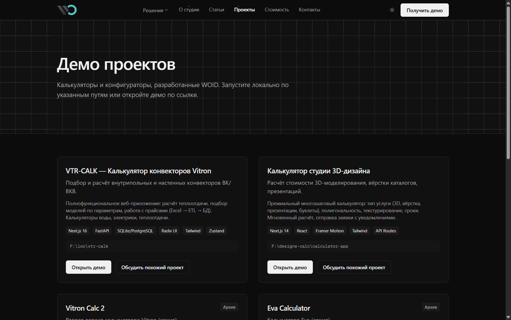
Task: Click the Zustand tag
Action: [x=217, y=231]
